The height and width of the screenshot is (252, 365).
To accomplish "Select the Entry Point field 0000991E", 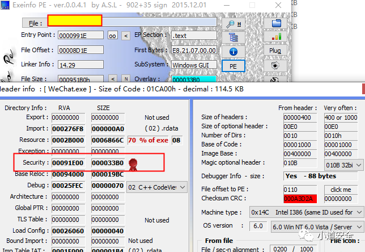I will pos(80,35).
